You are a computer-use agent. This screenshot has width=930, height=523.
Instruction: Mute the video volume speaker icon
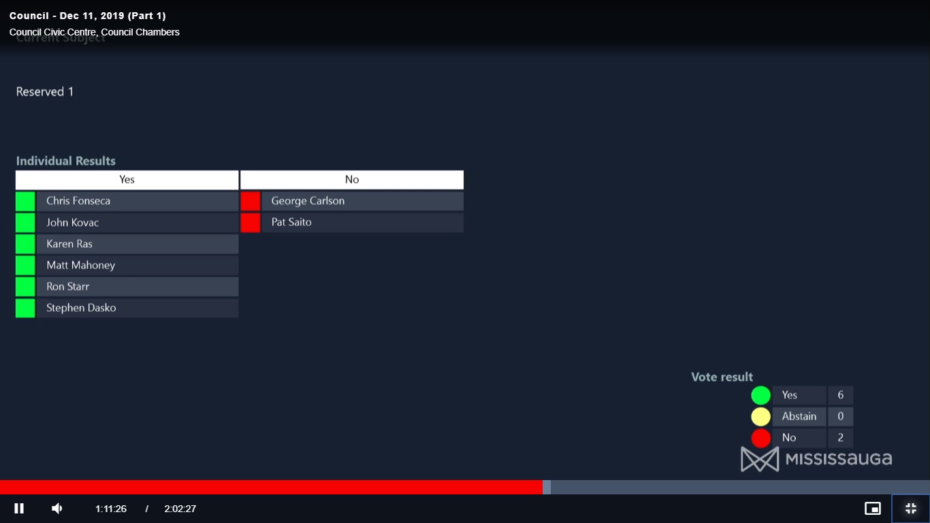[x=57, y=508]
